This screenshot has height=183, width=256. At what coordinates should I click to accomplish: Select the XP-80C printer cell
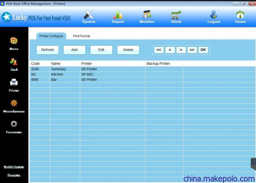click(x=113, y=75)
